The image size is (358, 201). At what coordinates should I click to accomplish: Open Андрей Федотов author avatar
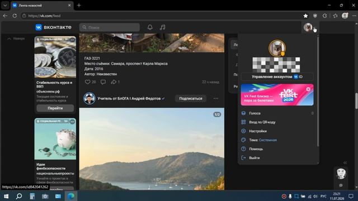point(89,98)
